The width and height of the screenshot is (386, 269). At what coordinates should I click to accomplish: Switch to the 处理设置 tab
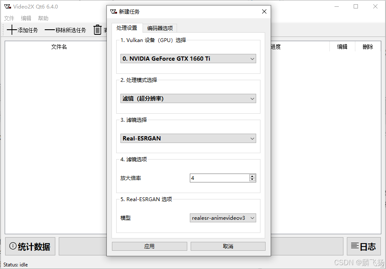pos(127,28)
